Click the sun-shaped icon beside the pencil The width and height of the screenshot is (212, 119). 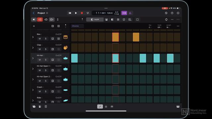click(x=106, y=106)
